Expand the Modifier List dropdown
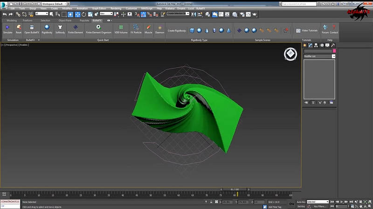 [333, 56]
